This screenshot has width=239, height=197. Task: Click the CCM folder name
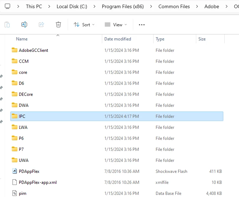(24, 61)
